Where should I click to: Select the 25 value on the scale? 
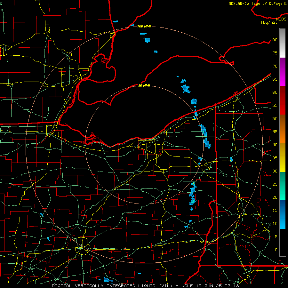[x=275, y=184]
